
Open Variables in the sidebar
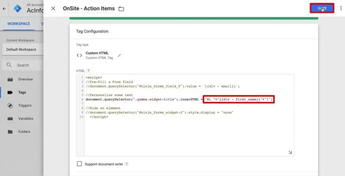pyautogui.click(x=26, y=118)
